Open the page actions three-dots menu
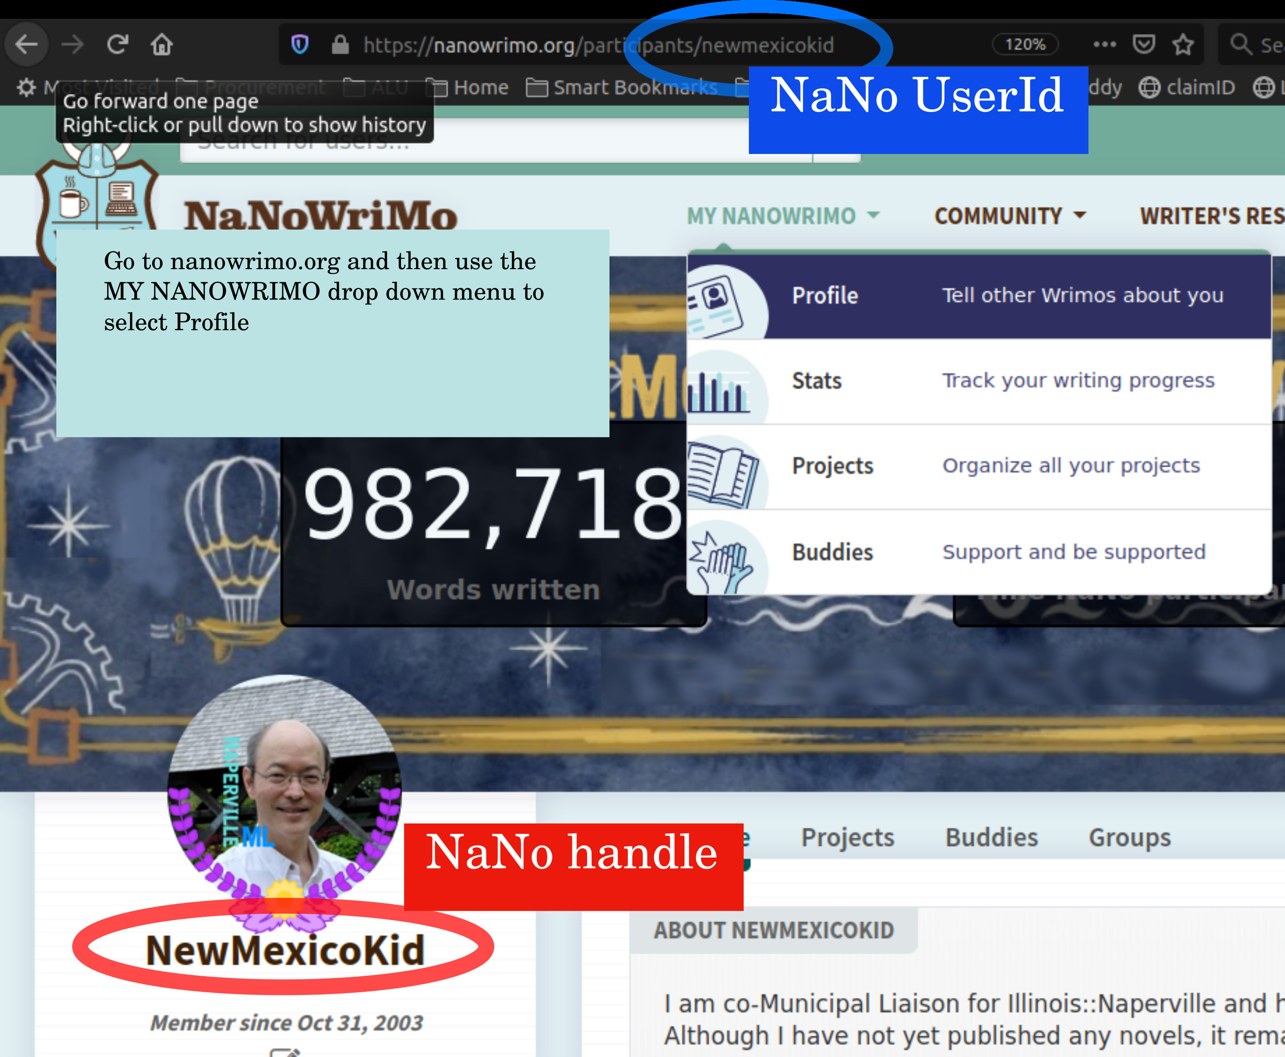The height and width of the screenshot is (1057, 1285). [x=1104, y=45]
